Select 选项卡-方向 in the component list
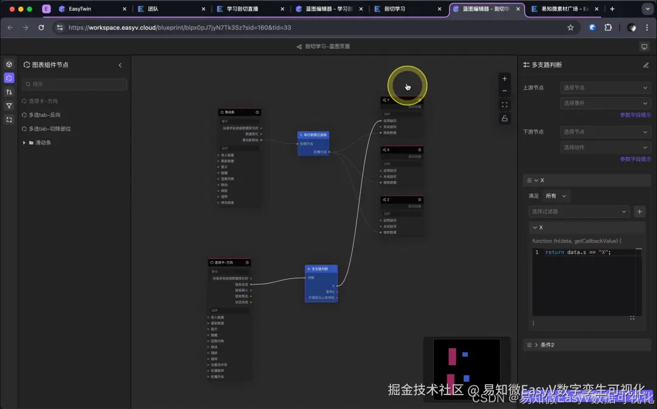The width and height of the screenshot is (657, 409). point(43,101)
